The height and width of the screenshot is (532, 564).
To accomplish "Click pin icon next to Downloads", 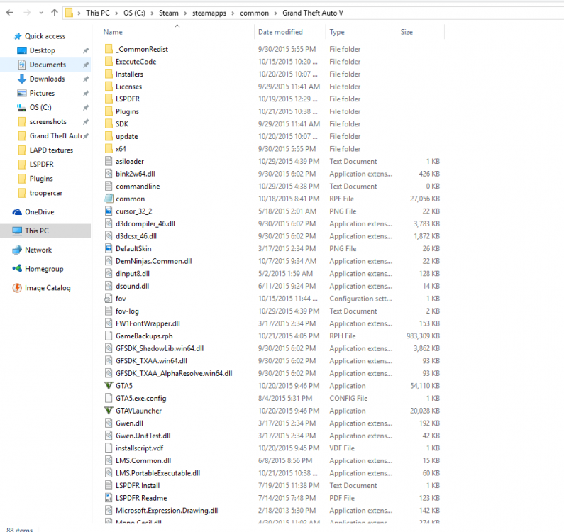I will point(86,79).
